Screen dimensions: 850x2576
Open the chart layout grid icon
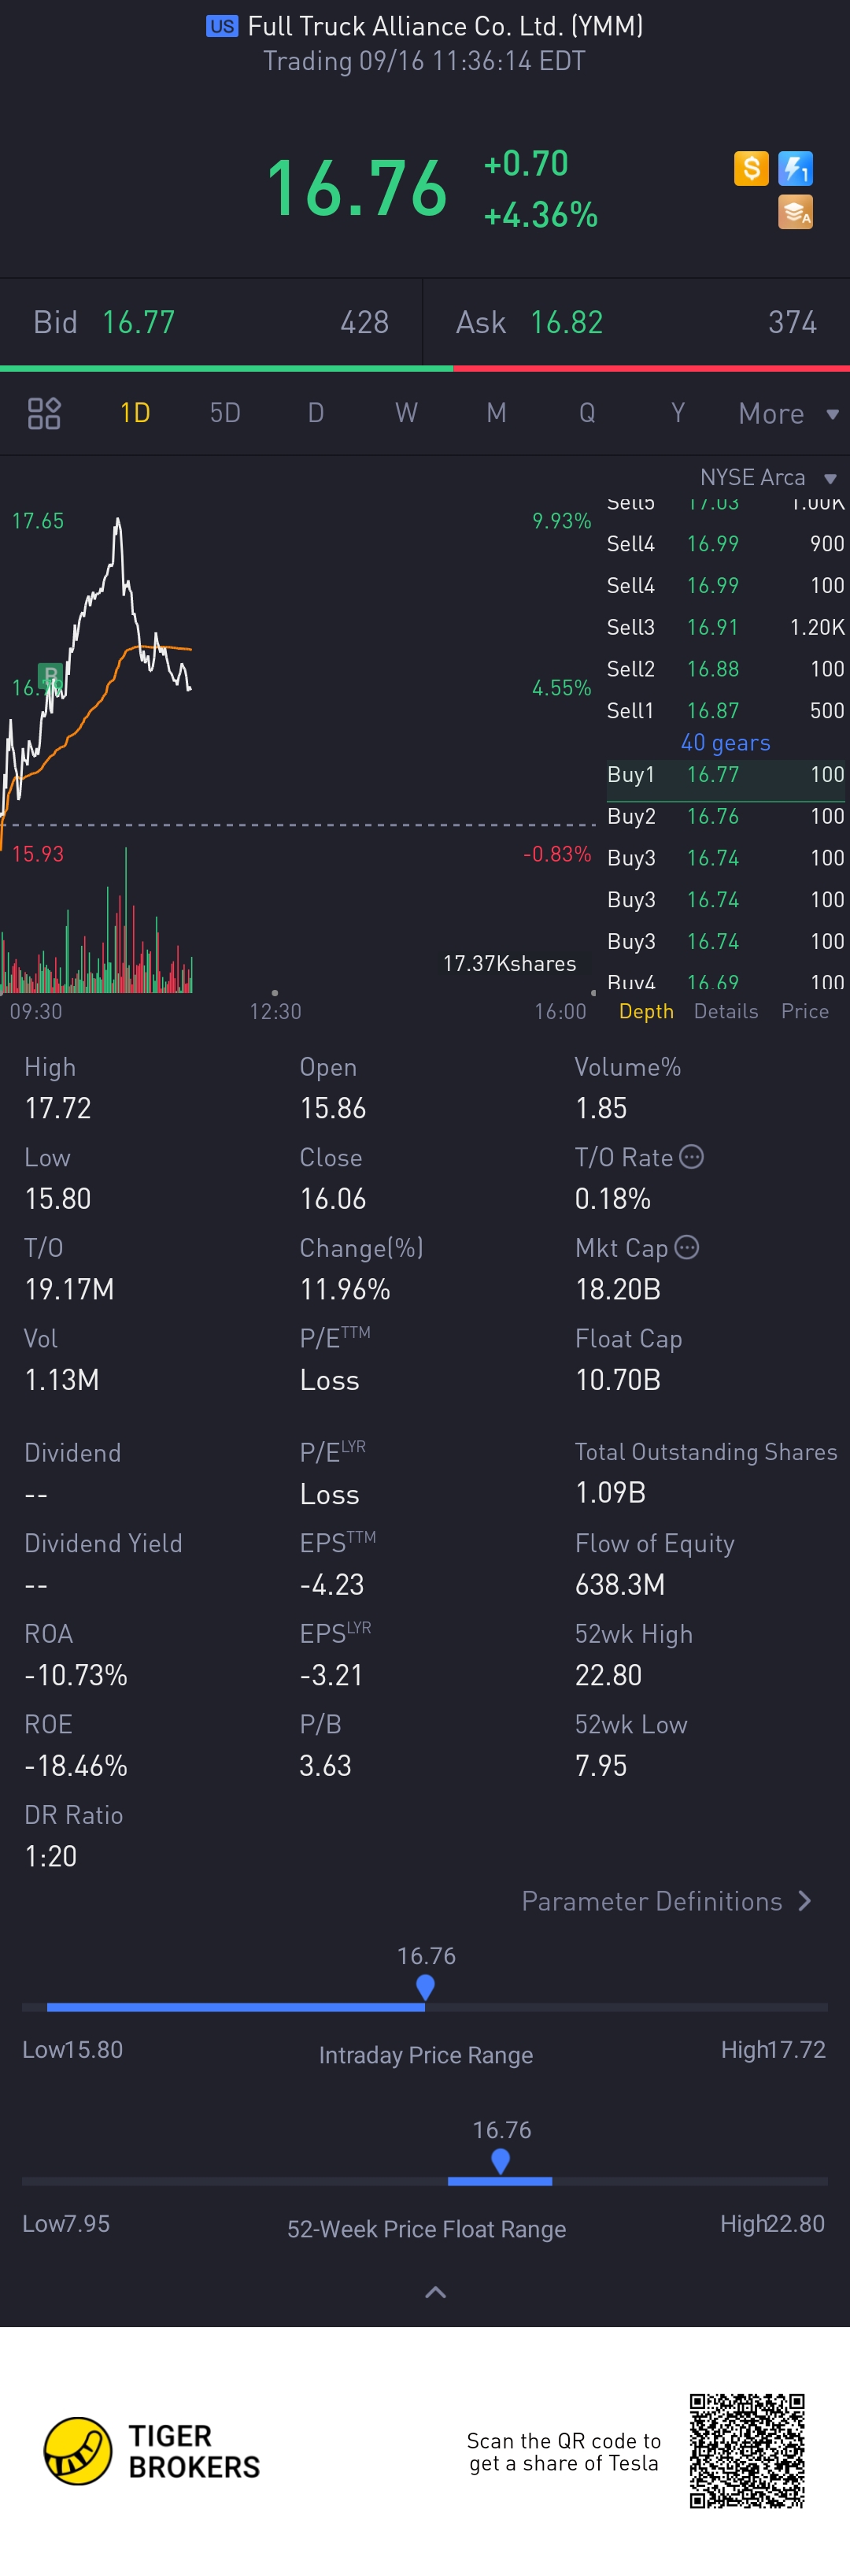tap(44, 413)
